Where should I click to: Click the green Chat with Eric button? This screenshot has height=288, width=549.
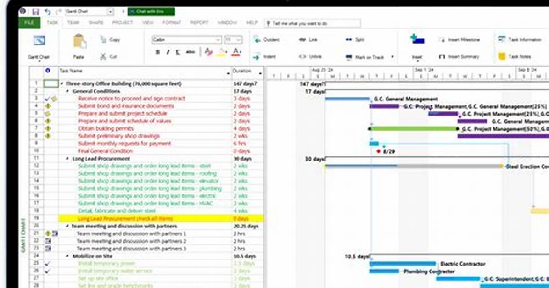click(151, 11)
